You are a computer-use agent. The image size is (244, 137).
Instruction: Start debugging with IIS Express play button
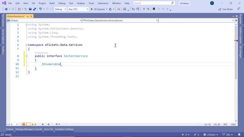click(91, 9)
